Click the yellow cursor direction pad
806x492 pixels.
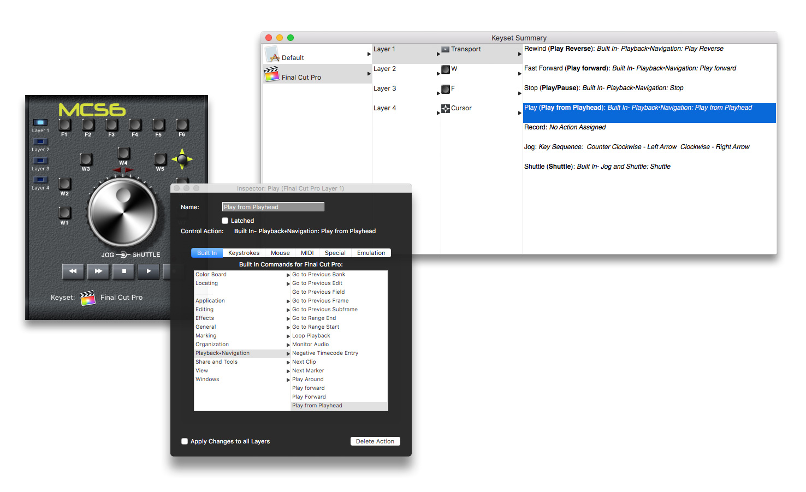click(182, 159)
